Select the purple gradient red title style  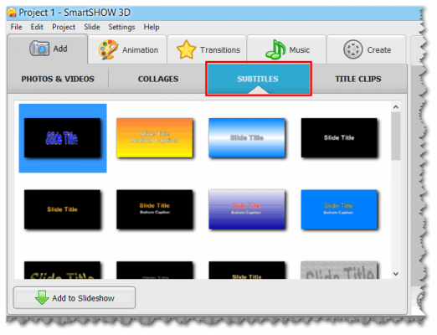247,209
